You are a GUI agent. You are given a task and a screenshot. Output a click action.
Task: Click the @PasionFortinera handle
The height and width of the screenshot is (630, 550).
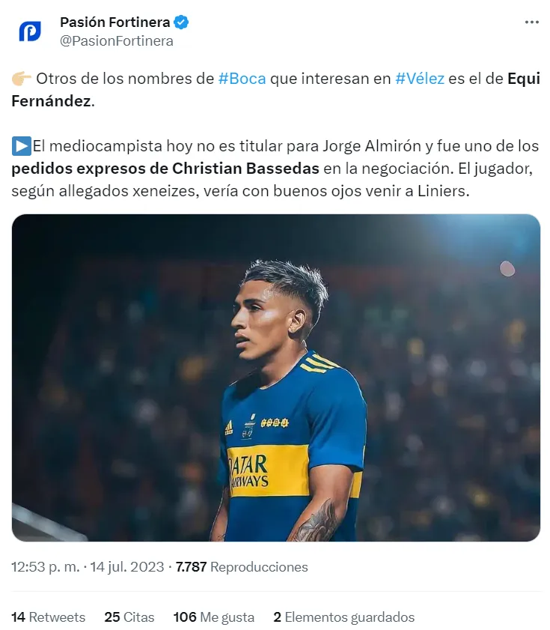click(117, 41)
